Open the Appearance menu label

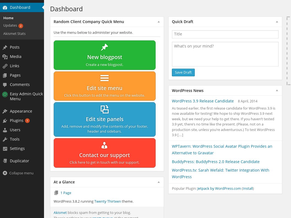point(21,111)
